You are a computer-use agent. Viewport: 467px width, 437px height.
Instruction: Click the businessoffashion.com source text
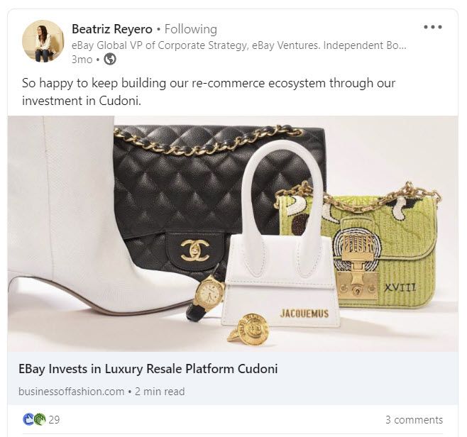(x=71, y=391)
